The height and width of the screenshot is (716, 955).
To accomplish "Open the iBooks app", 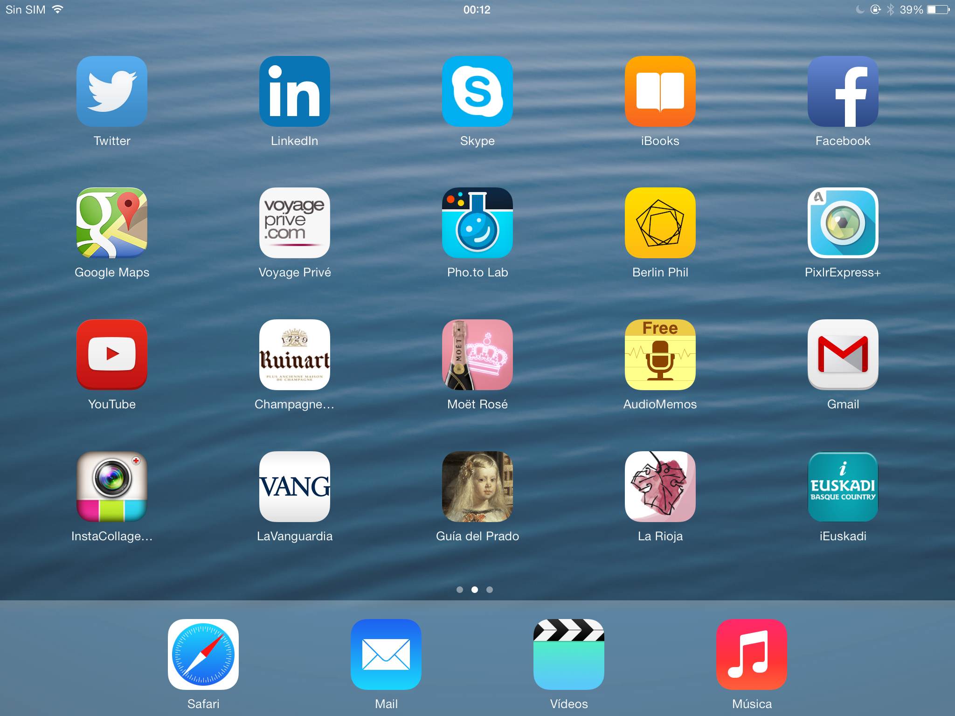I will point(660,91).
